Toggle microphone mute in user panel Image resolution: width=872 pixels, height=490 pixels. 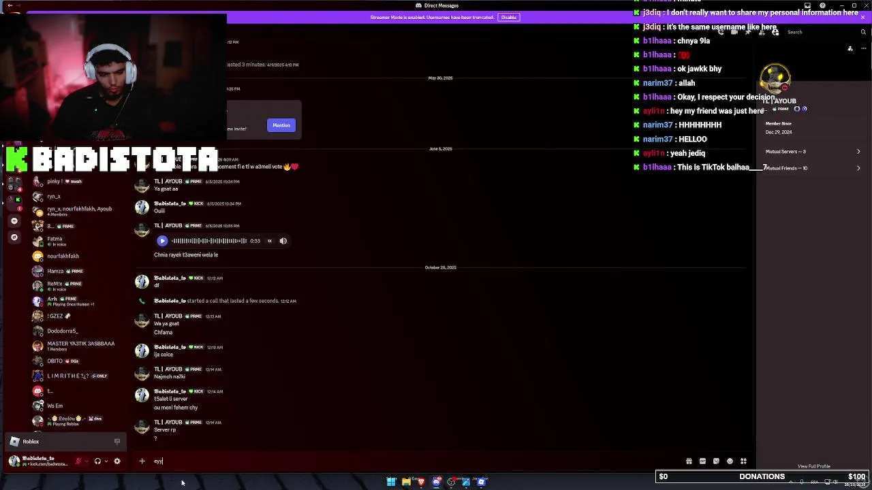tap(78, 461)
